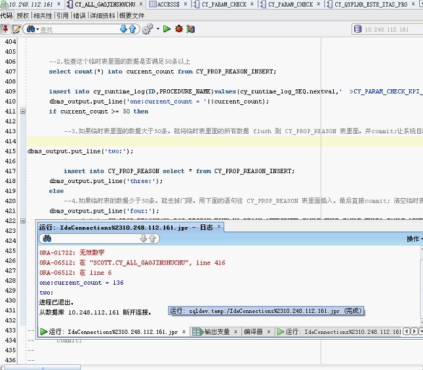Screen dimensions: 423x370
Task: Click the green Run button in the toolbar
Action: click(x=167, y=29)
